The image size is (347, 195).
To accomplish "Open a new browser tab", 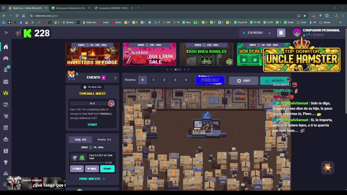I will click(x=139, y=8).
